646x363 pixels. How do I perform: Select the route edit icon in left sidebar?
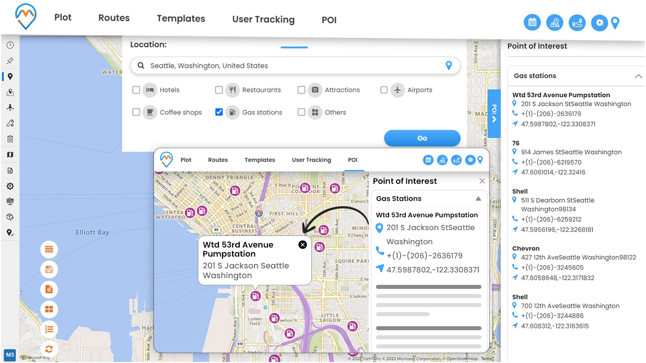(x=10, y=123)
